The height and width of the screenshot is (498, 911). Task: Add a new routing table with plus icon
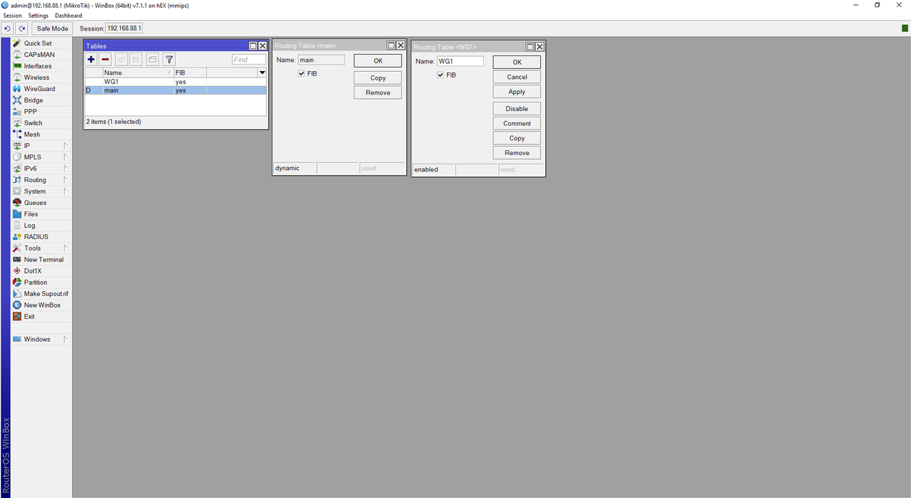click(x=91, y=60)
